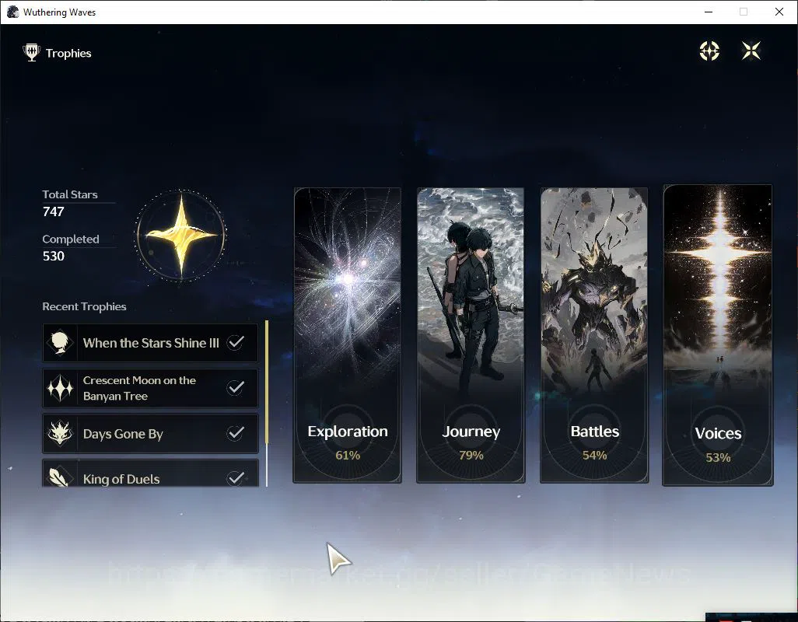Click the head icon beside When the Stars Shine III

coord(60,343)
